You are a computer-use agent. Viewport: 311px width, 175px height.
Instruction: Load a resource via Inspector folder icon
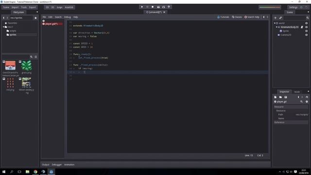click(280, 97)
